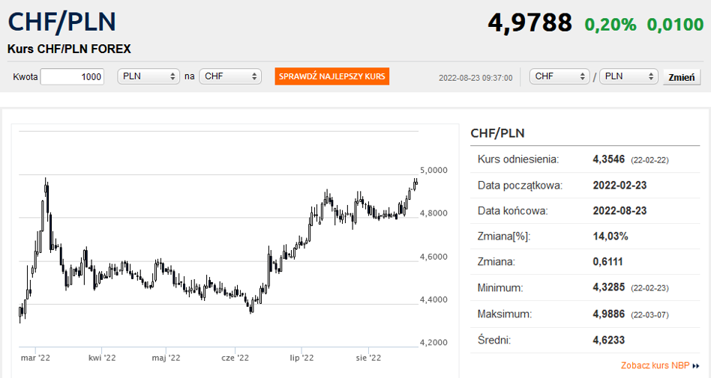The image size is (711, 378).
Task: Click the 'Sprawdź najlepszy kurs' orange button
Action: click(x=332, y=76)
